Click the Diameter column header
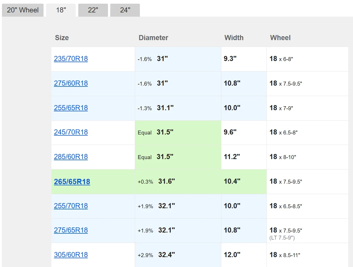The image size is (353, 267). pos(153,38)
